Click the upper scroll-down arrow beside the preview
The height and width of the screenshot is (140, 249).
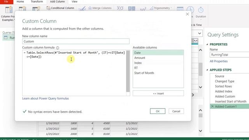pyautogui.click(x=200, y=87)
